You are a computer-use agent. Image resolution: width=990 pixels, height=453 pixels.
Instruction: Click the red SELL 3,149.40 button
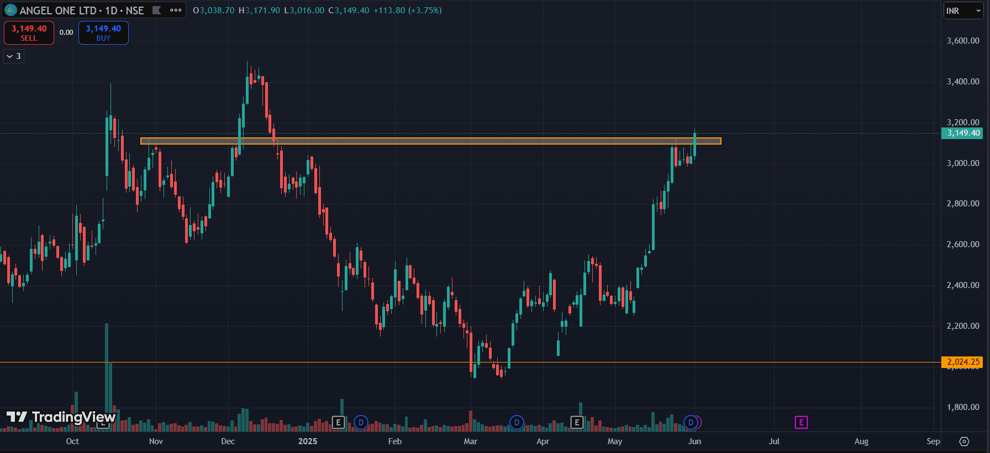(x=29, y=33)
